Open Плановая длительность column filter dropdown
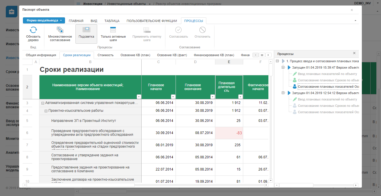This screenshot has height=196, width=381. (240, 97)
